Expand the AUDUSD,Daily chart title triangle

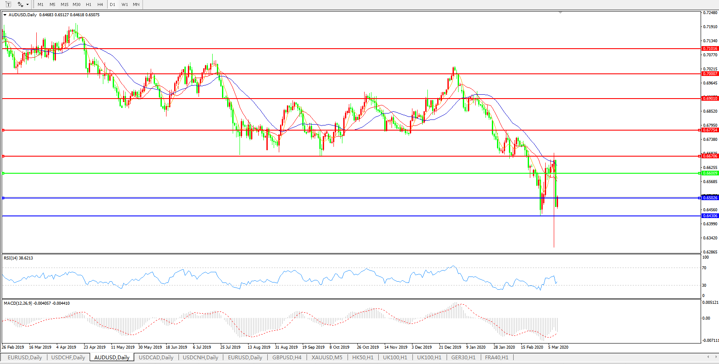(x=5, y=15)
